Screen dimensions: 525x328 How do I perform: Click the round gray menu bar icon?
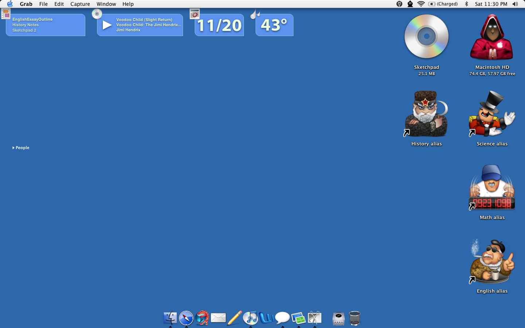[400, 4]
